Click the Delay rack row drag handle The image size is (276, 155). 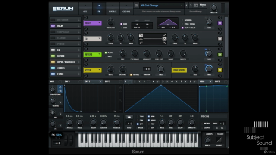click(79, 26)
